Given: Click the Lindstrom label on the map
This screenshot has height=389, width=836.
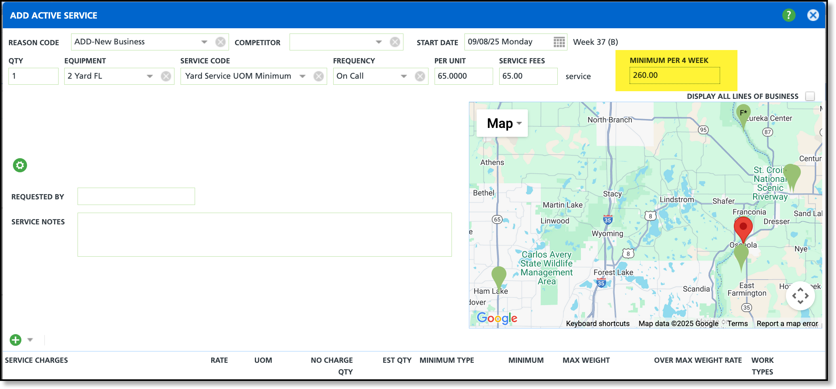Looking at the screenshot, I should click(x=677, y=200).
